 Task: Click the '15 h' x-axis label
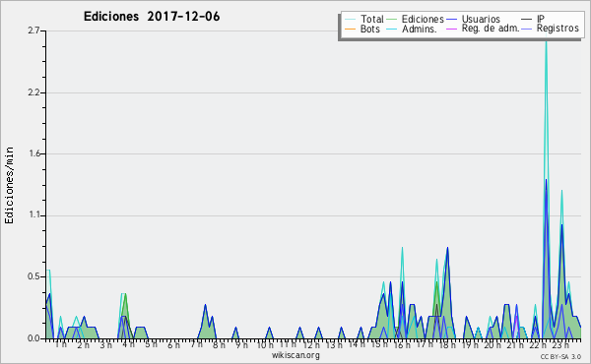coord(379,344)
